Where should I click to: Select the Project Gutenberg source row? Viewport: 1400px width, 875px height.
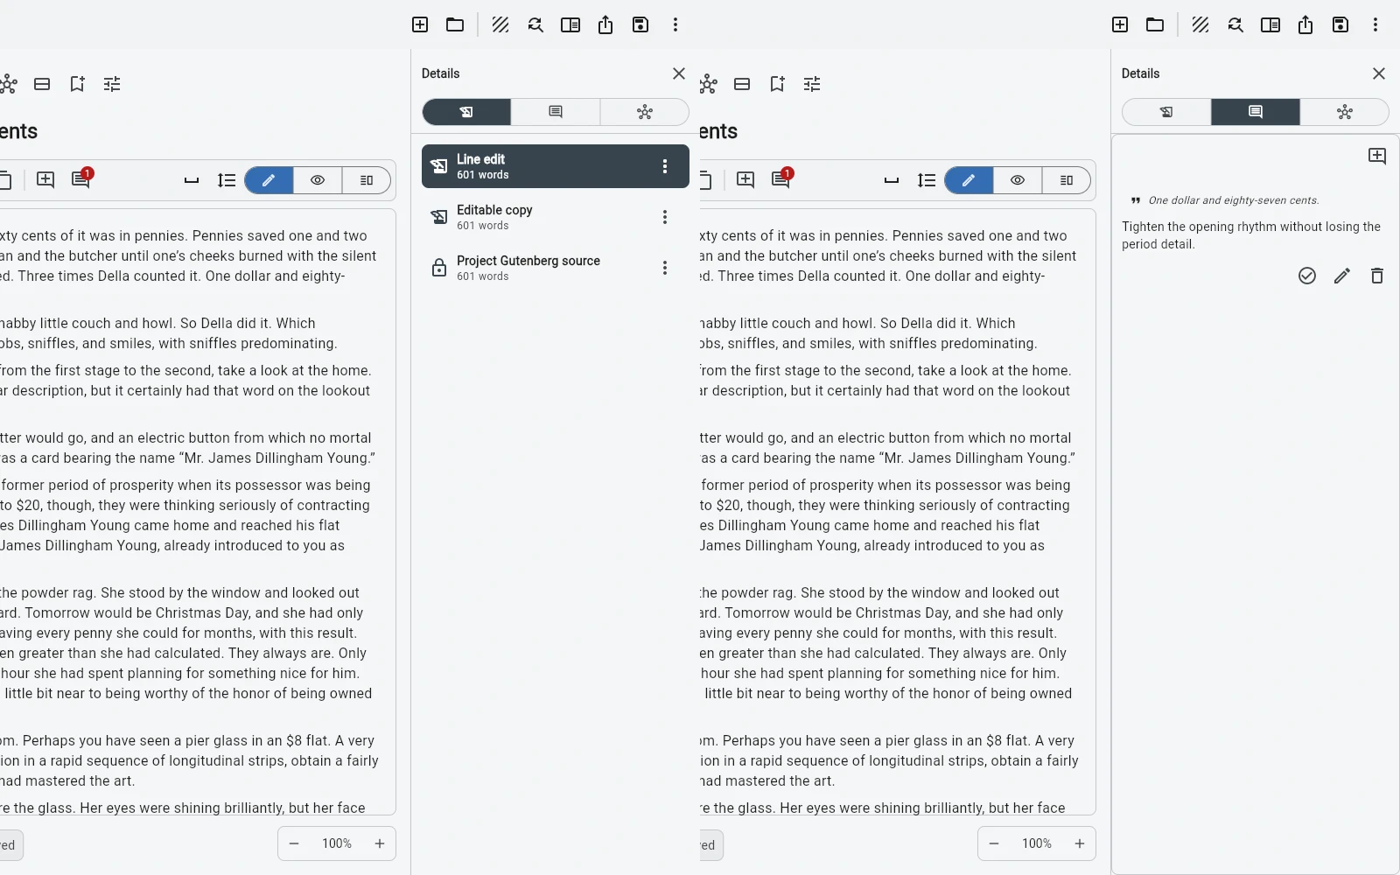tap(556, 268)
